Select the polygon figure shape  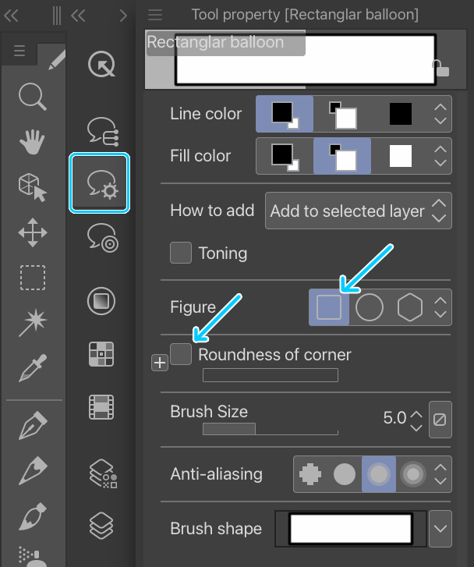pyautogui.click(x=409, y=307)
